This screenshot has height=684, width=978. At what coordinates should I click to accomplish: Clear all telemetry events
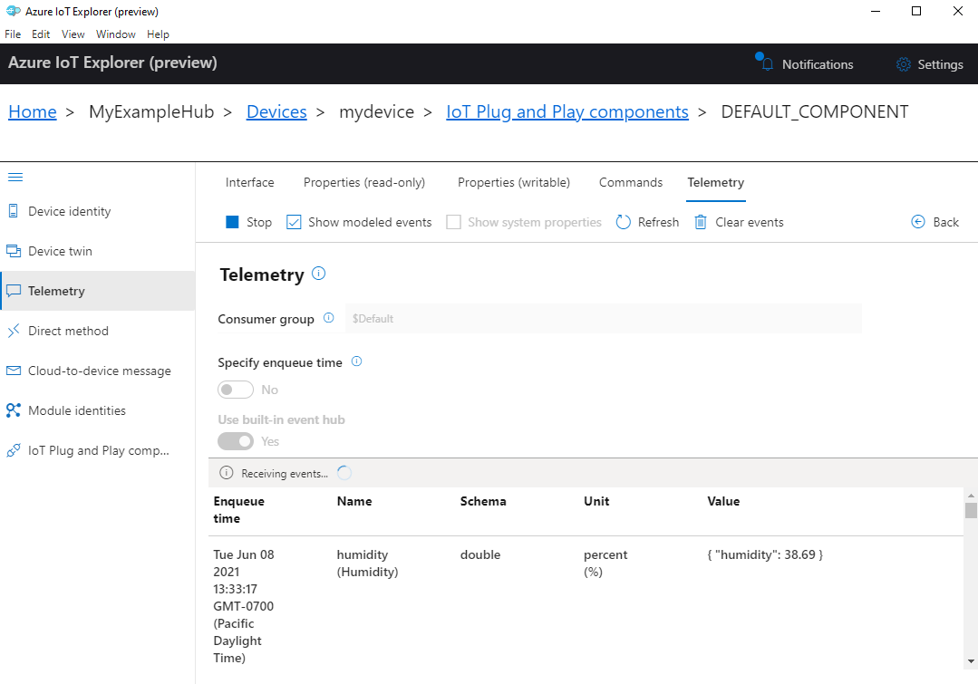tap(738, 221)
